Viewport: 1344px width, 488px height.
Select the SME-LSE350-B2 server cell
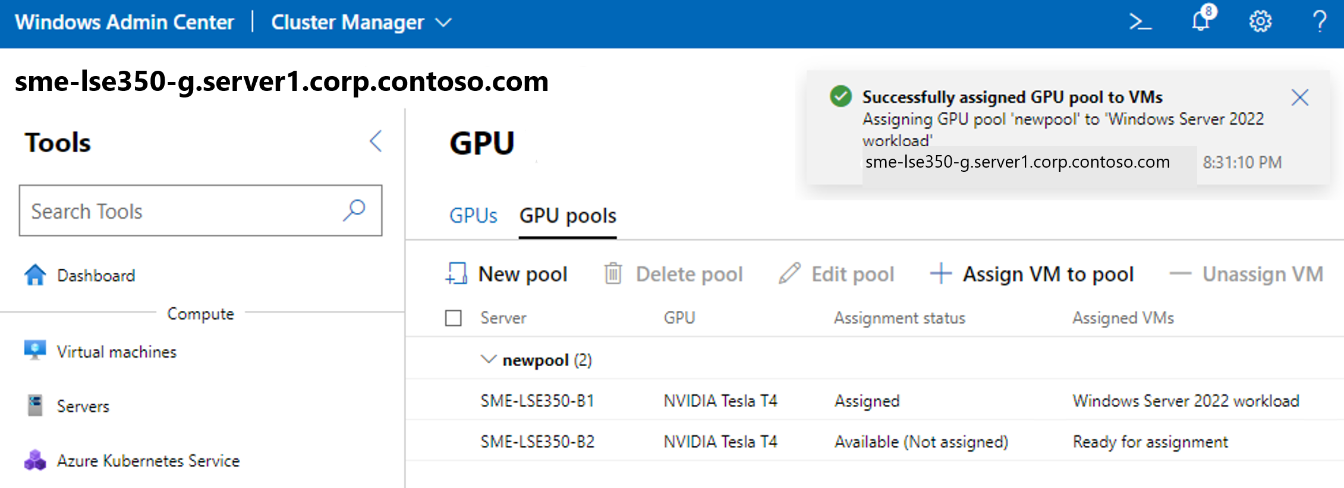coord(537,442)
